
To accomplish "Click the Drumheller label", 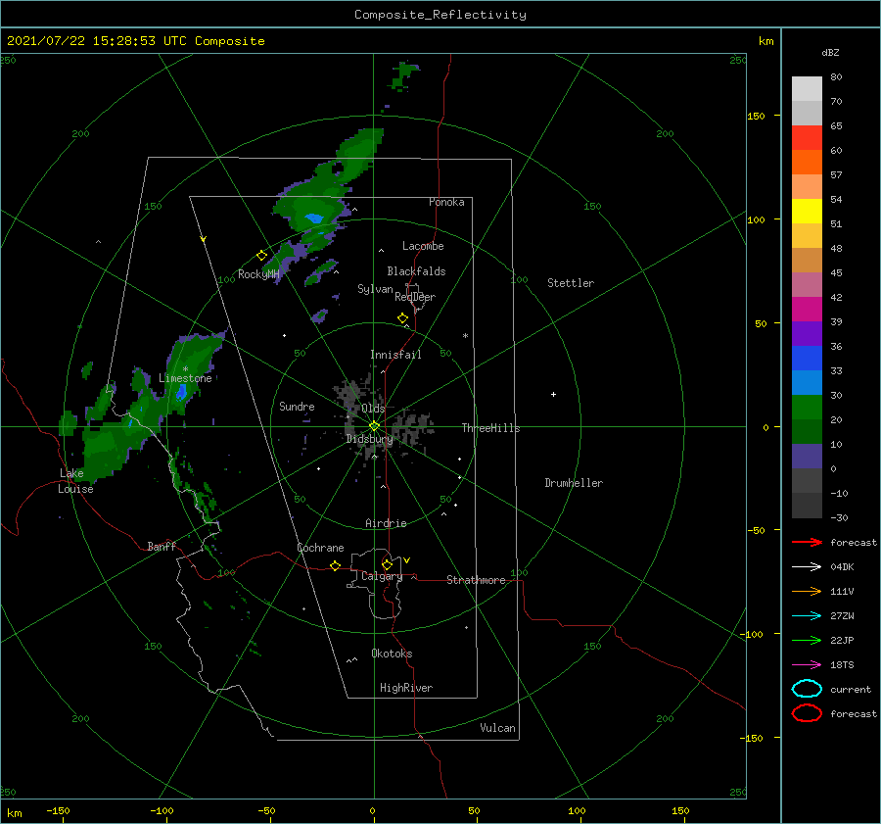I will click(x=574, y=483).
